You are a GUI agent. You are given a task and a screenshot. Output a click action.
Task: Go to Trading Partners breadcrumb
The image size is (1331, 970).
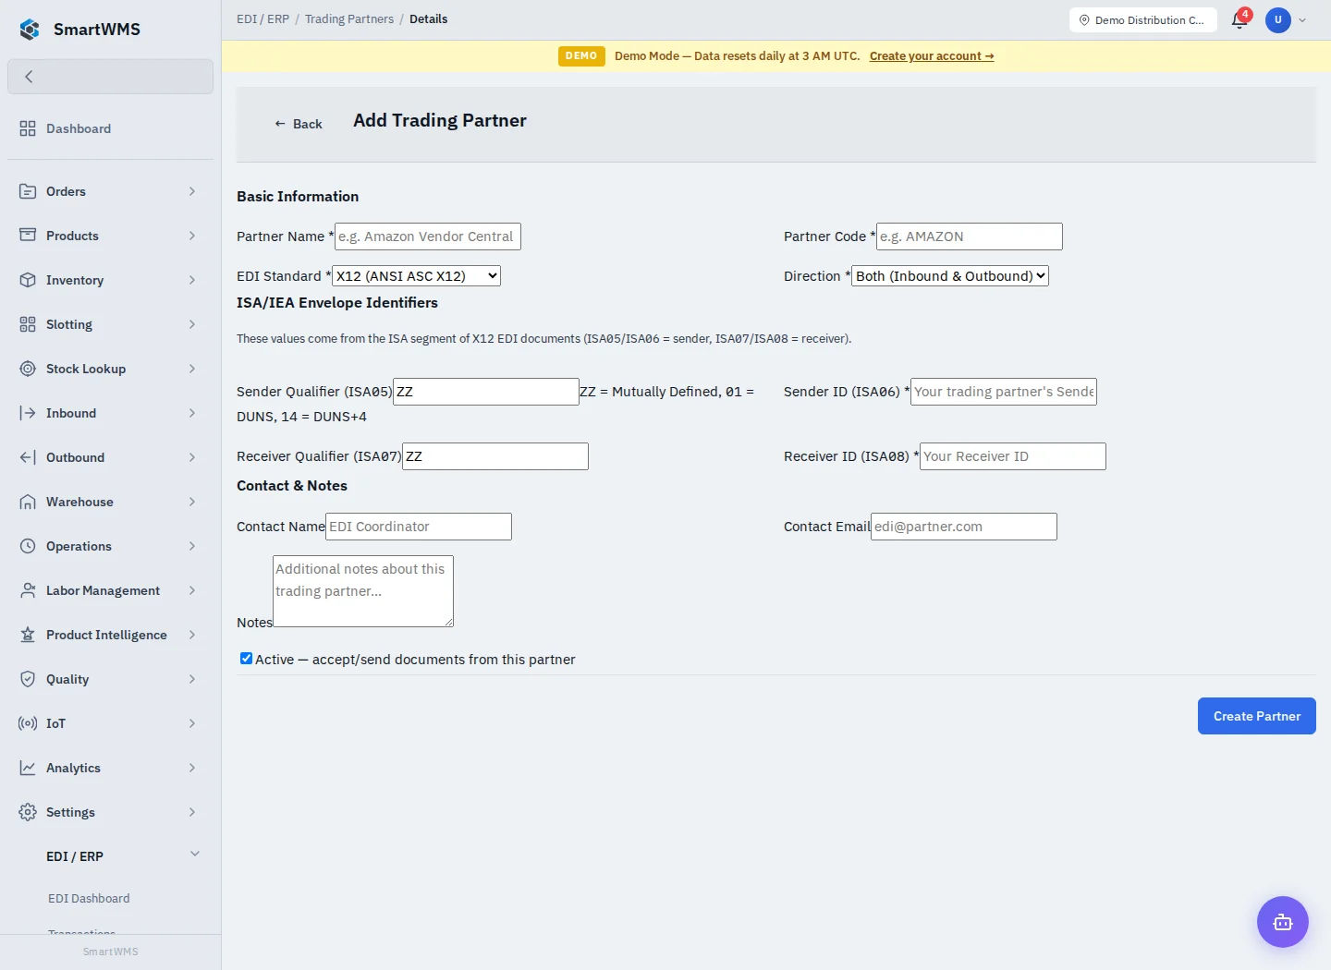pyautogui.click(x=349, y=18)
